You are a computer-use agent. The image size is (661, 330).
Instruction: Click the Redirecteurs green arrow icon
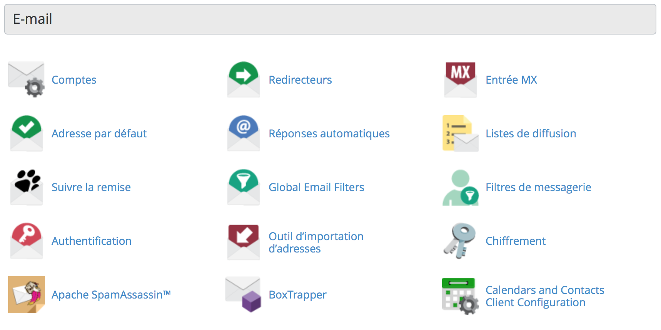244,79
